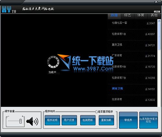162x137 pixels.
Task: Open the Xy系列软件官方论坛 button
Action: click(x=149, y=120)
